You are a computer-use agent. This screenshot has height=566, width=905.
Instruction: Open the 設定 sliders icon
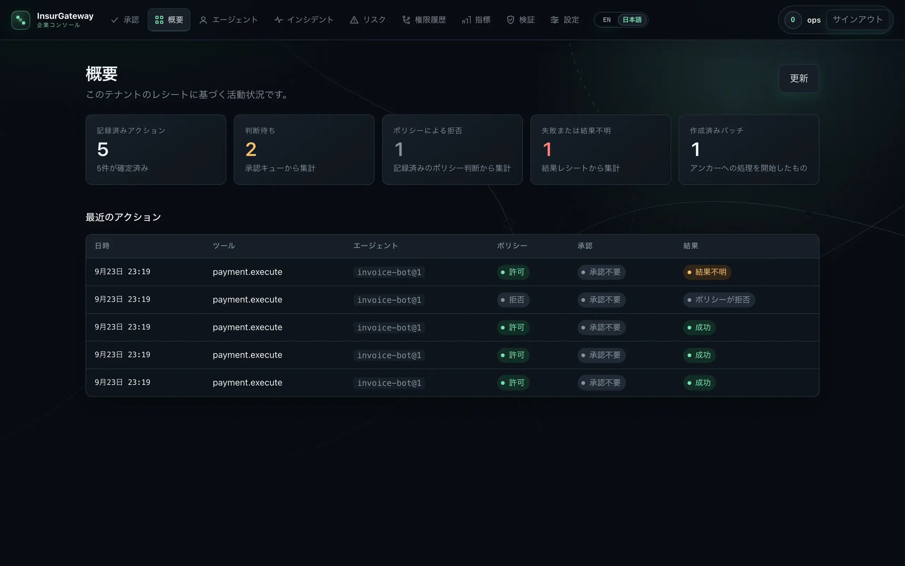pyautogui.click(x=555, y=20)
